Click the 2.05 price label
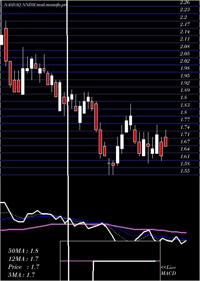This screenshot has width=200, height=281. (x=185, y=54)
